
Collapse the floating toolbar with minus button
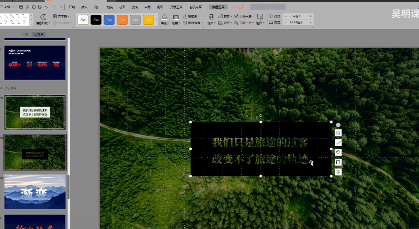click(338, 125)
